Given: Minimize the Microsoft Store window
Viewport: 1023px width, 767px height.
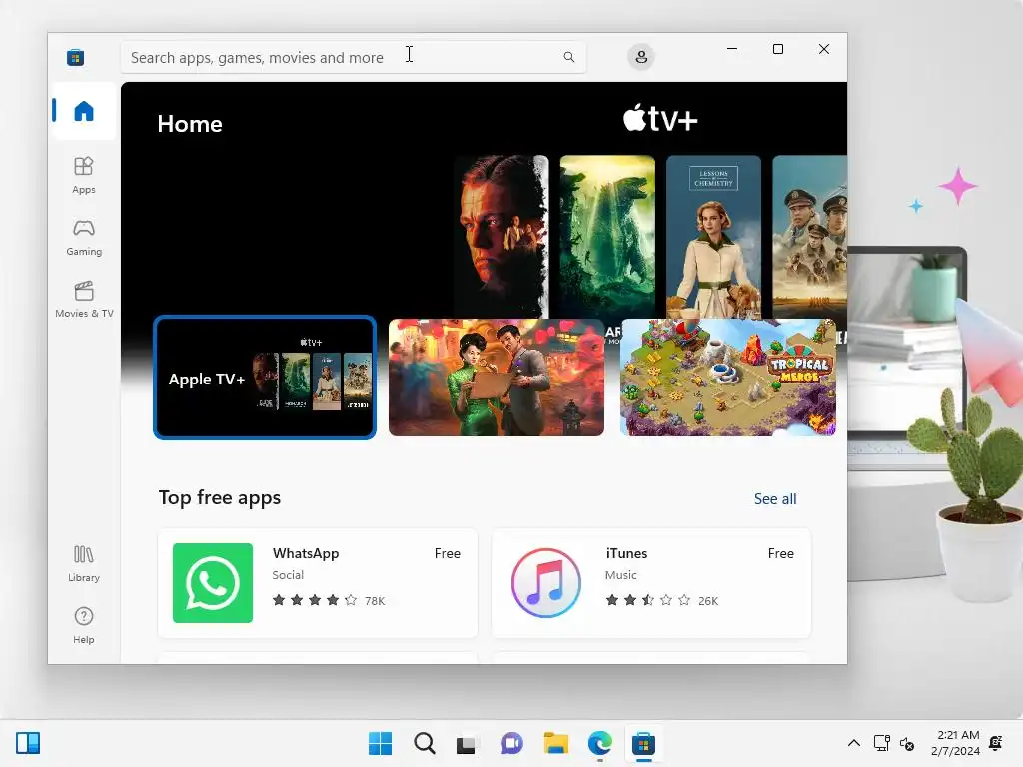Looking at the screenshot, I should [x=732, y=49].
